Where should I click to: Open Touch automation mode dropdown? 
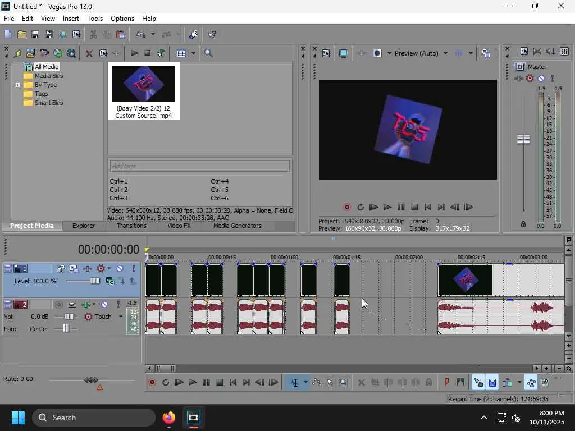pos(121,317)
